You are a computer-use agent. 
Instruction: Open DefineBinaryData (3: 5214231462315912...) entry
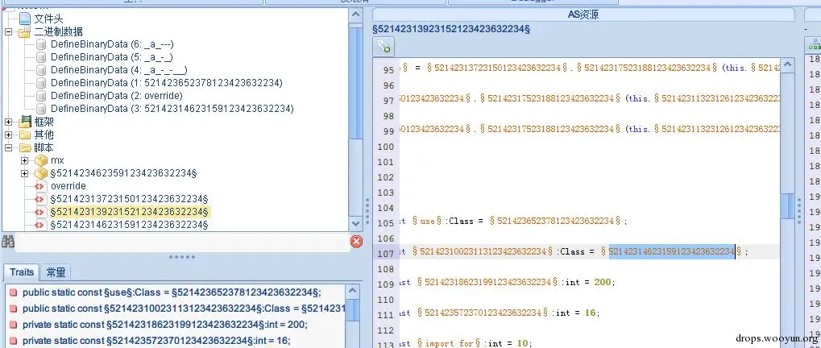(172, 109)
